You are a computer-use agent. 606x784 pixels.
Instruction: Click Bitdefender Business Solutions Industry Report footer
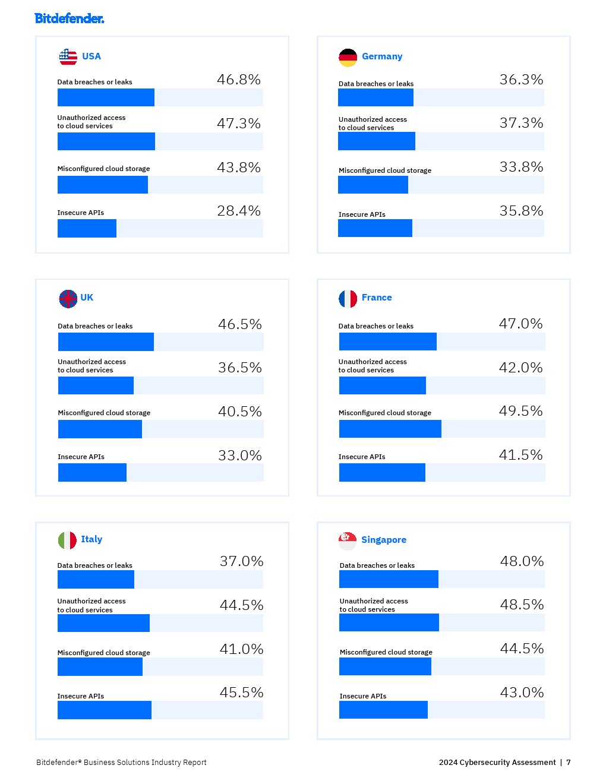121,763
